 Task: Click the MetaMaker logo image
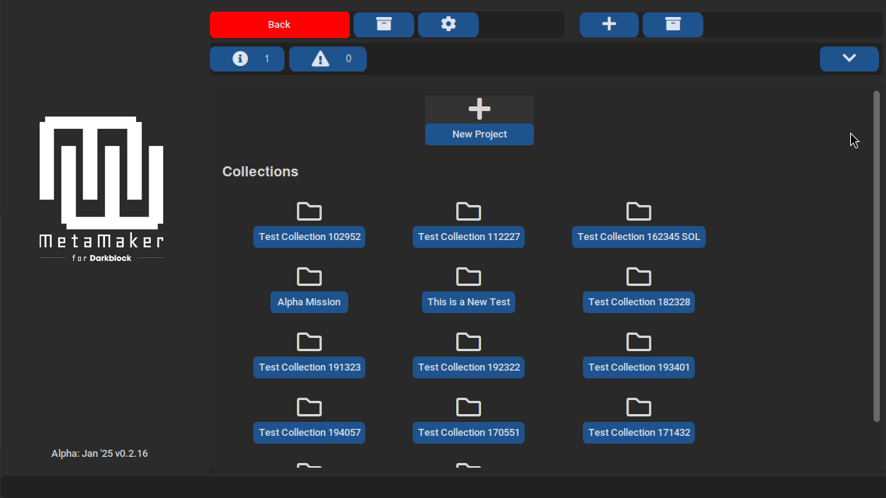point(101,189)
